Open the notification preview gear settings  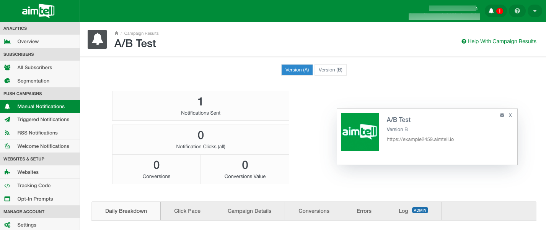pyautogui.click(x=502, y=115)
